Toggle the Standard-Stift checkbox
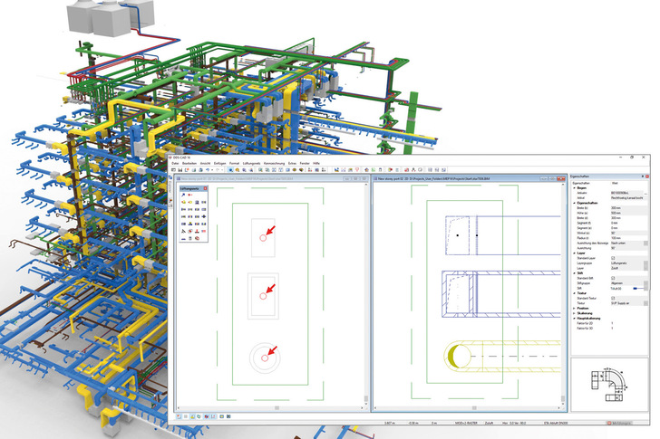Image resolution: width=660 pixels, height=439 pixels. (x=615, y=277)
